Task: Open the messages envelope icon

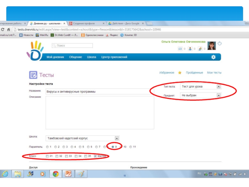Action: click(x=180, y=49)
